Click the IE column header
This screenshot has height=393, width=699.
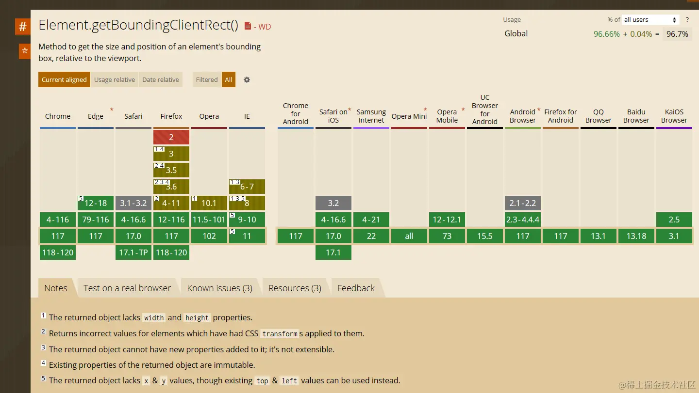point(247,116)
